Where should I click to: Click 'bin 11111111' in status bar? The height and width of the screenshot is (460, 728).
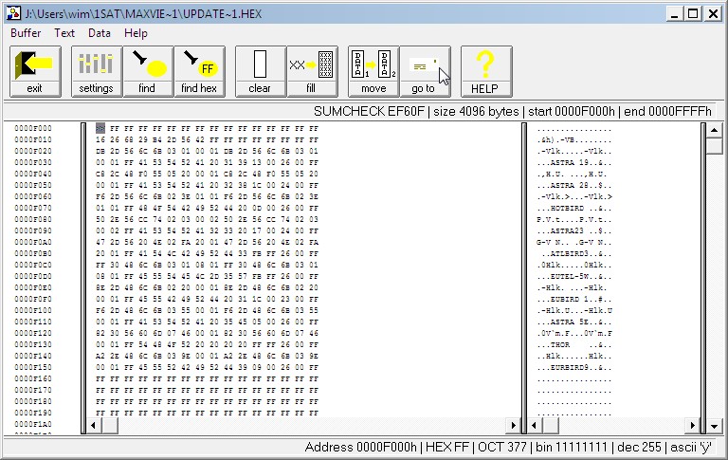pyautogui.click(x=572, y=447)
